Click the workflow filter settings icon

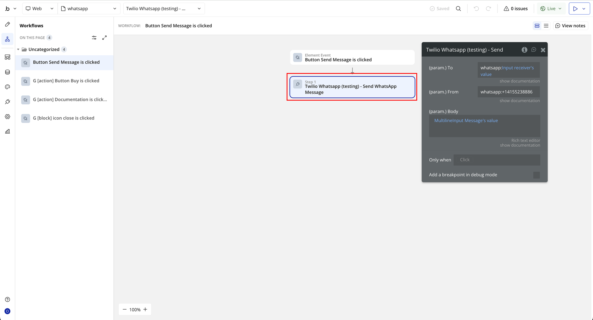[94, 38]
